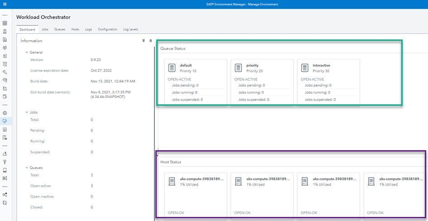428x221 pixels.
Task: Go to the Log Levels tab
Action: pyautogui.click(x=130, y=29)
